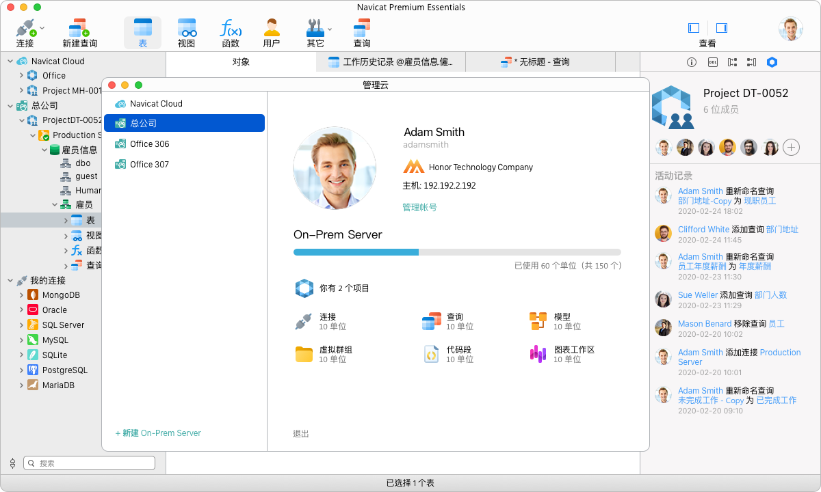This screenshot has height=492, width=821.
Task: Expand the SQL Server connection node
Action: point(21,325)
